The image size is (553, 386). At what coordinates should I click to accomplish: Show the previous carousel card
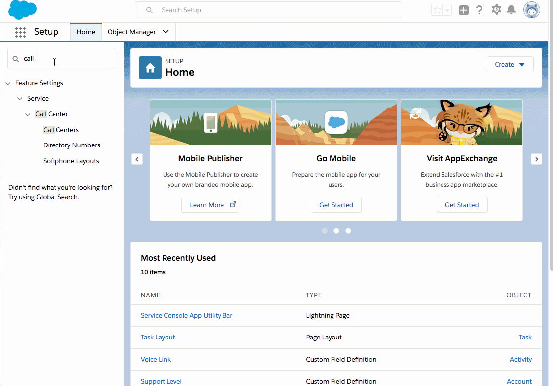(137, 159)
